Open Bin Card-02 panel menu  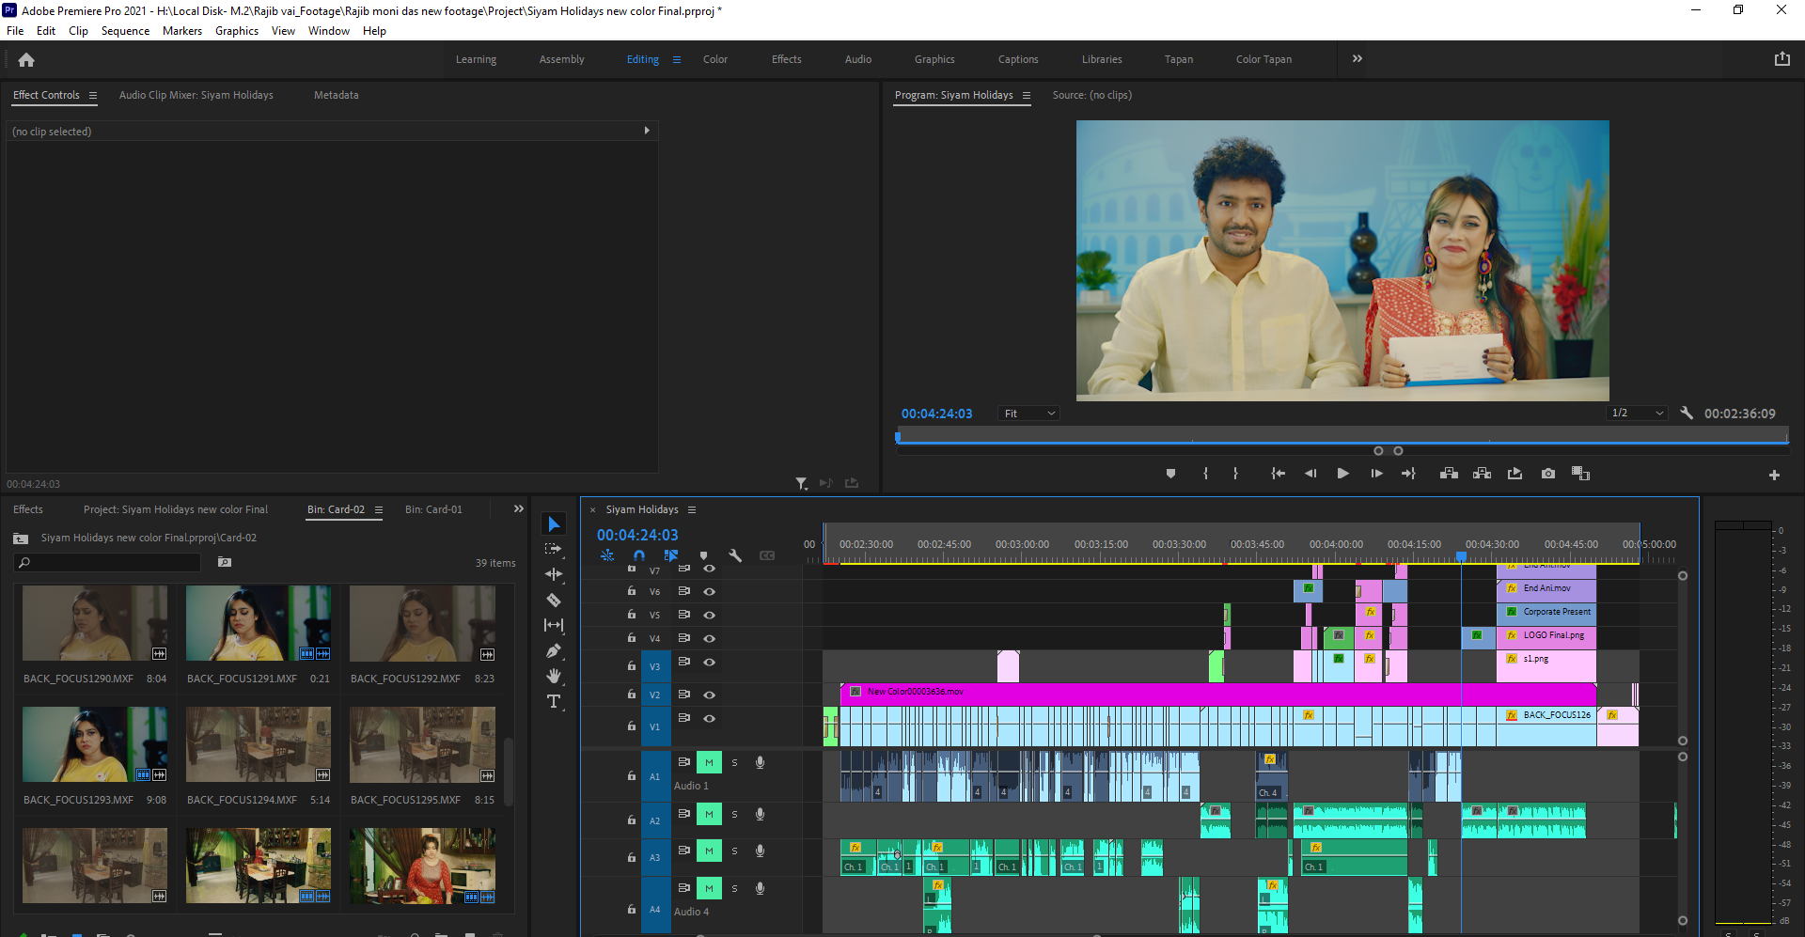[379, 509]
